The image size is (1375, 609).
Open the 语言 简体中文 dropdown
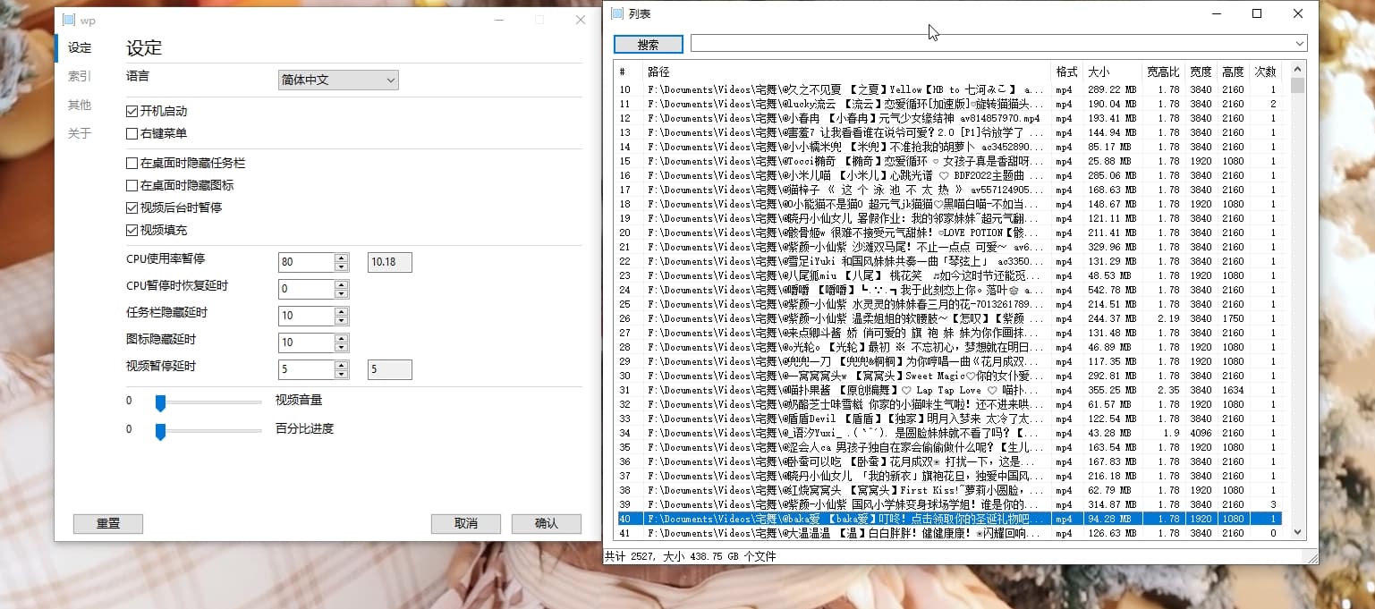[x=338, y=80]
